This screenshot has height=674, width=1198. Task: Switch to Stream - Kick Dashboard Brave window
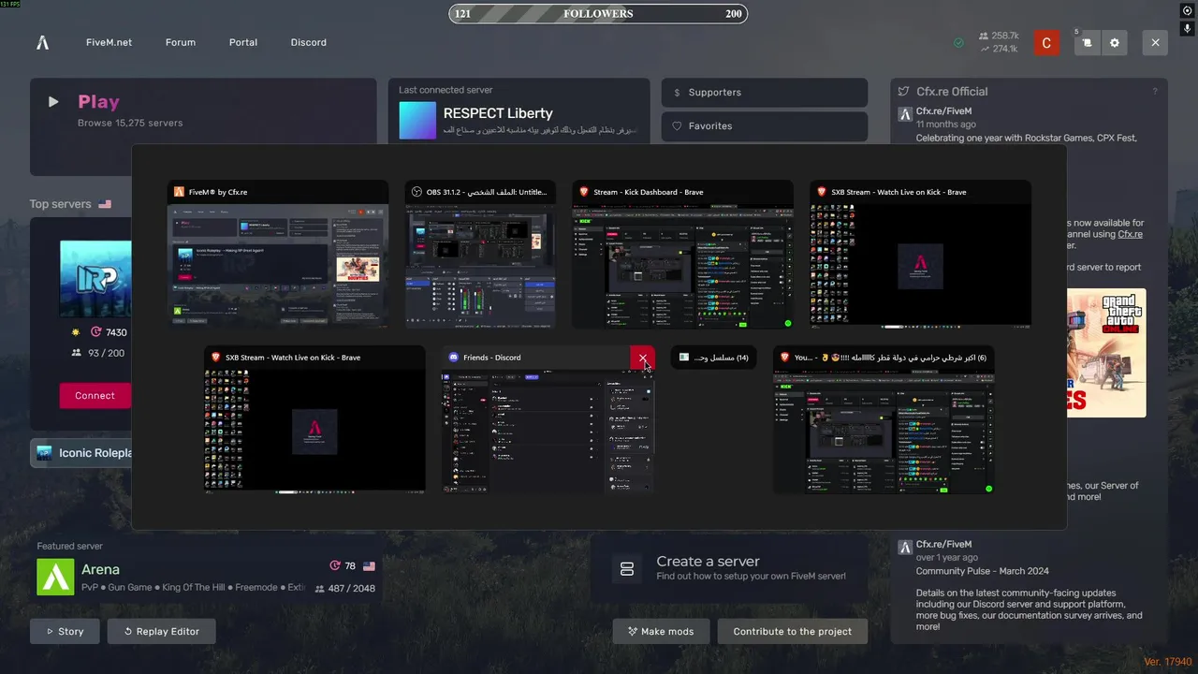point(682,254)
